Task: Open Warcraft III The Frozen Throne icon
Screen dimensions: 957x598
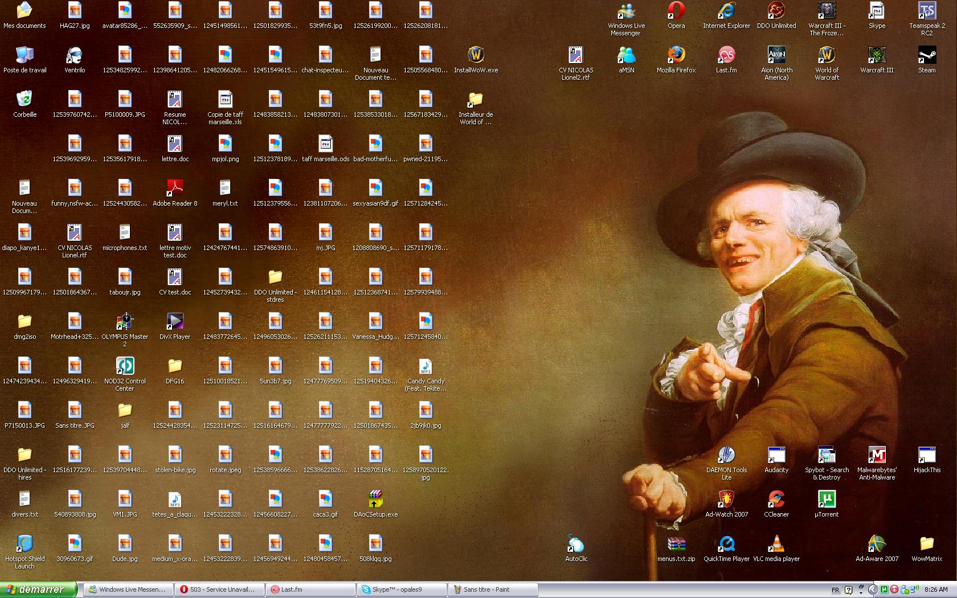Action: [x=827, y=19]
